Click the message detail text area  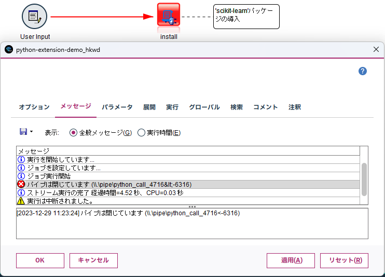click(x=192, y=224)
